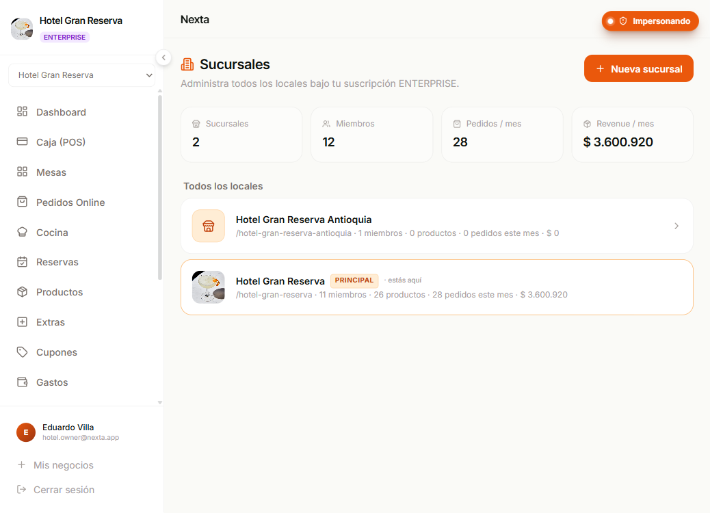This screenshot has height=513, width=710.
Task: Click the shield icon in Impersonando badge
Action: pyautogui.click(x=623, y=21)
